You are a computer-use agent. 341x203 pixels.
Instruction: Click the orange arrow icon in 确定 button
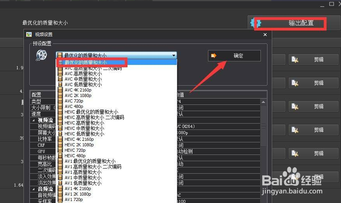point(214,56)
